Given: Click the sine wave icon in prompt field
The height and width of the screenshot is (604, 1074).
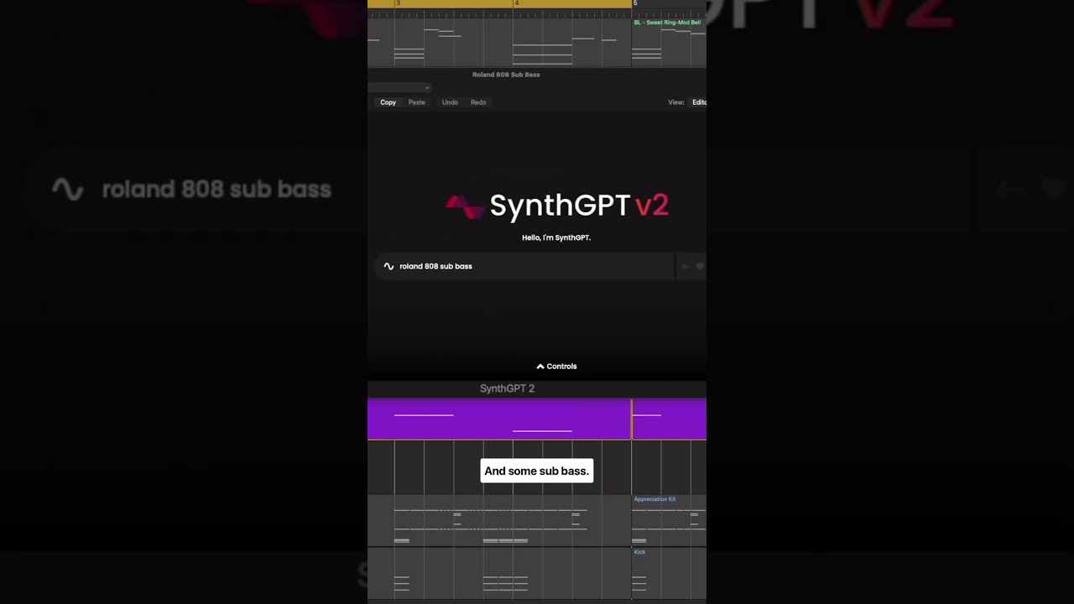Looking at the screenshot, I should point(388,266).
